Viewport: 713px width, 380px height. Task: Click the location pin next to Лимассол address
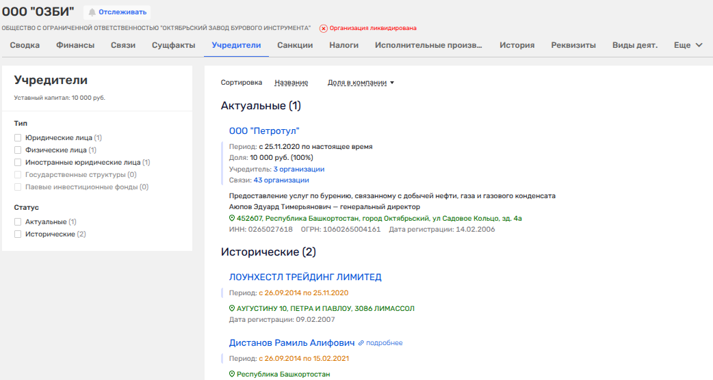tap(232, 309)
